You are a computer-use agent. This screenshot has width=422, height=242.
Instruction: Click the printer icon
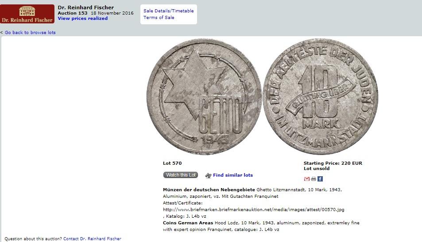click(313, 179)
